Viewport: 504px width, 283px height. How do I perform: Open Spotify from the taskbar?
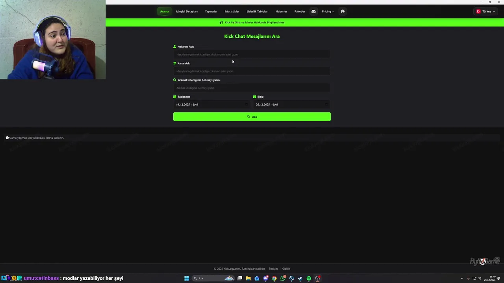tap(309, 278)
